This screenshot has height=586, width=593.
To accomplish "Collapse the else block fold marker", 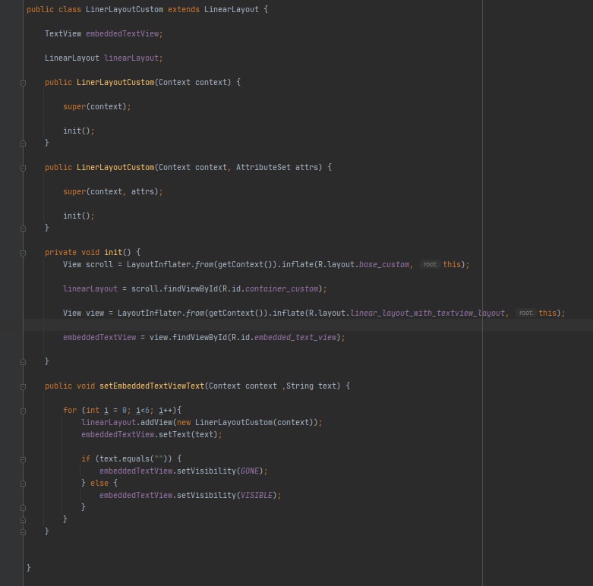I will click(x=23, y=484).
